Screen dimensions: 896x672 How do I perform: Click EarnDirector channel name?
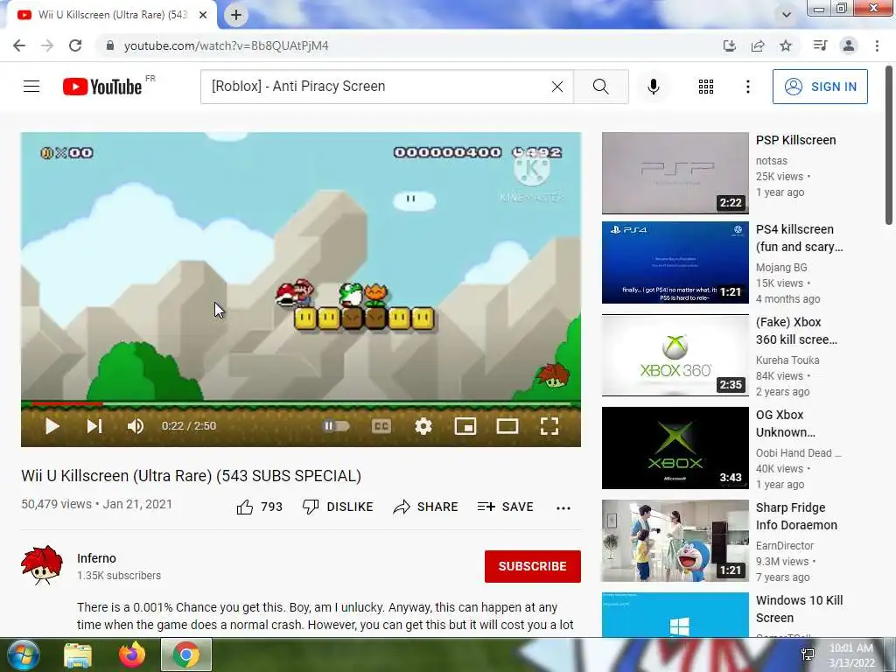(x=785, y=546)
